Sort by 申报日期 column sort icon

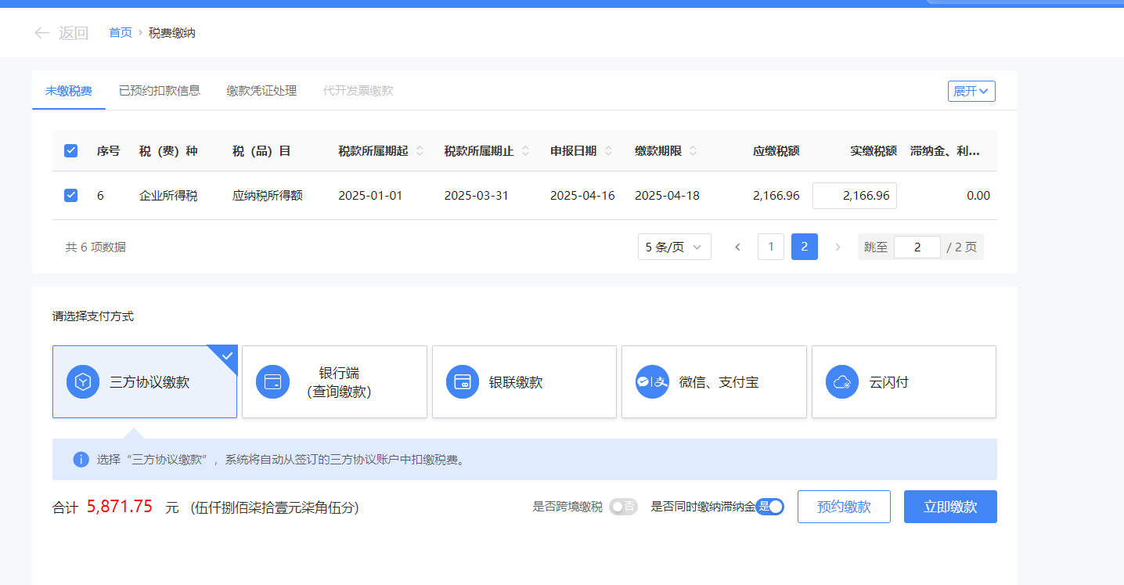609,151
